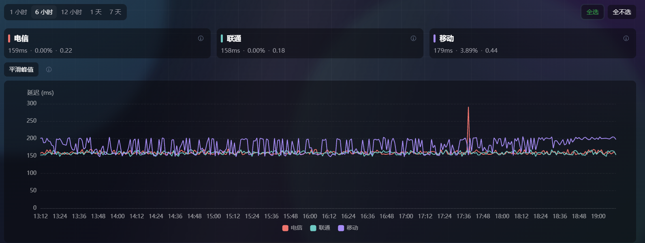Click 联通 stats 158ms · 0.00% · 0.18

pos(253,51)
